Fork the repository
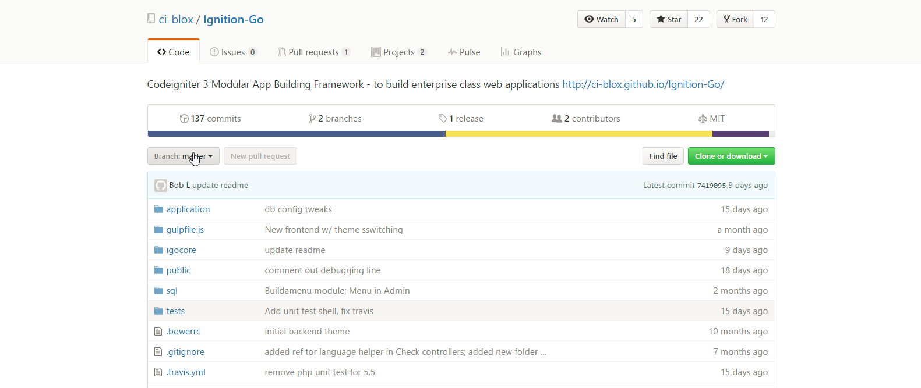 [735, 19]
